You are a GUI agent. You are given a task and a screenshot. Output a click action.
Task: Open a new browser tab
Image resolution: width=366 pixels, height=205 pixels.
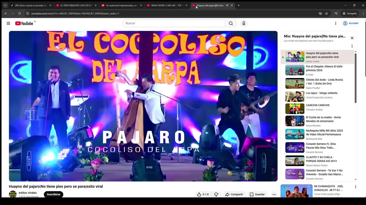(x=239, y=5)
